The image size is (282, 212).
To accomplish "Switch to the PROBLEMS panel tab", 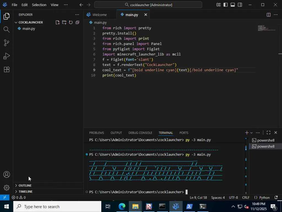I will 97,133.
